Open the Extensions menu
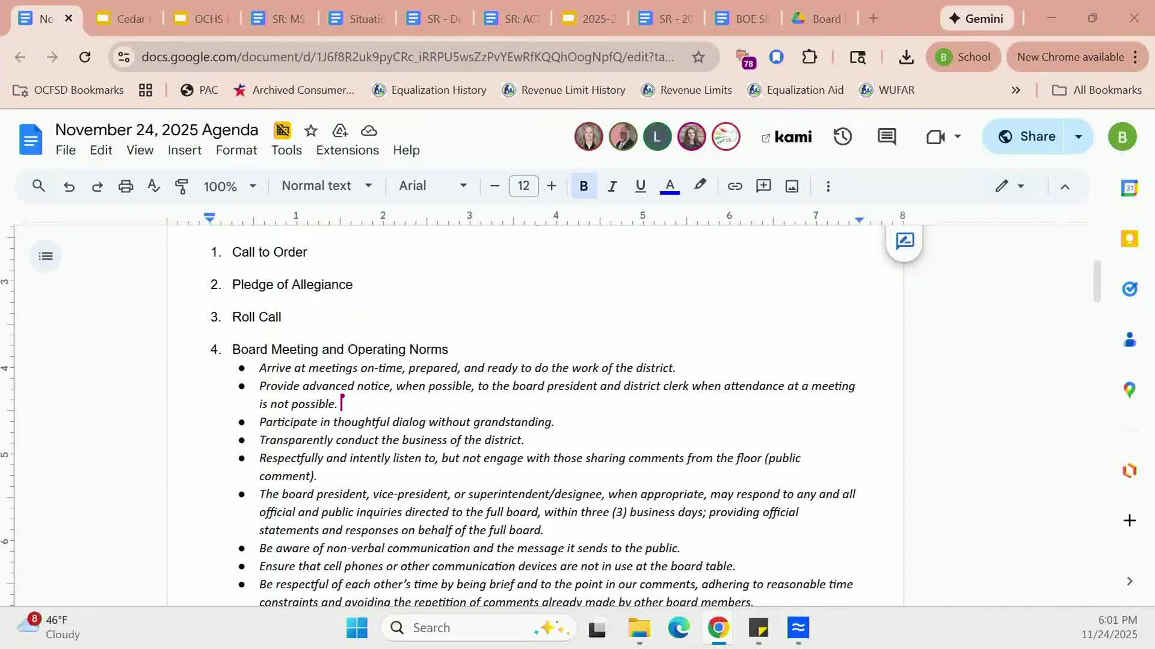The height and width of the screenshot is (649, 1155). (x=347, y=150)
